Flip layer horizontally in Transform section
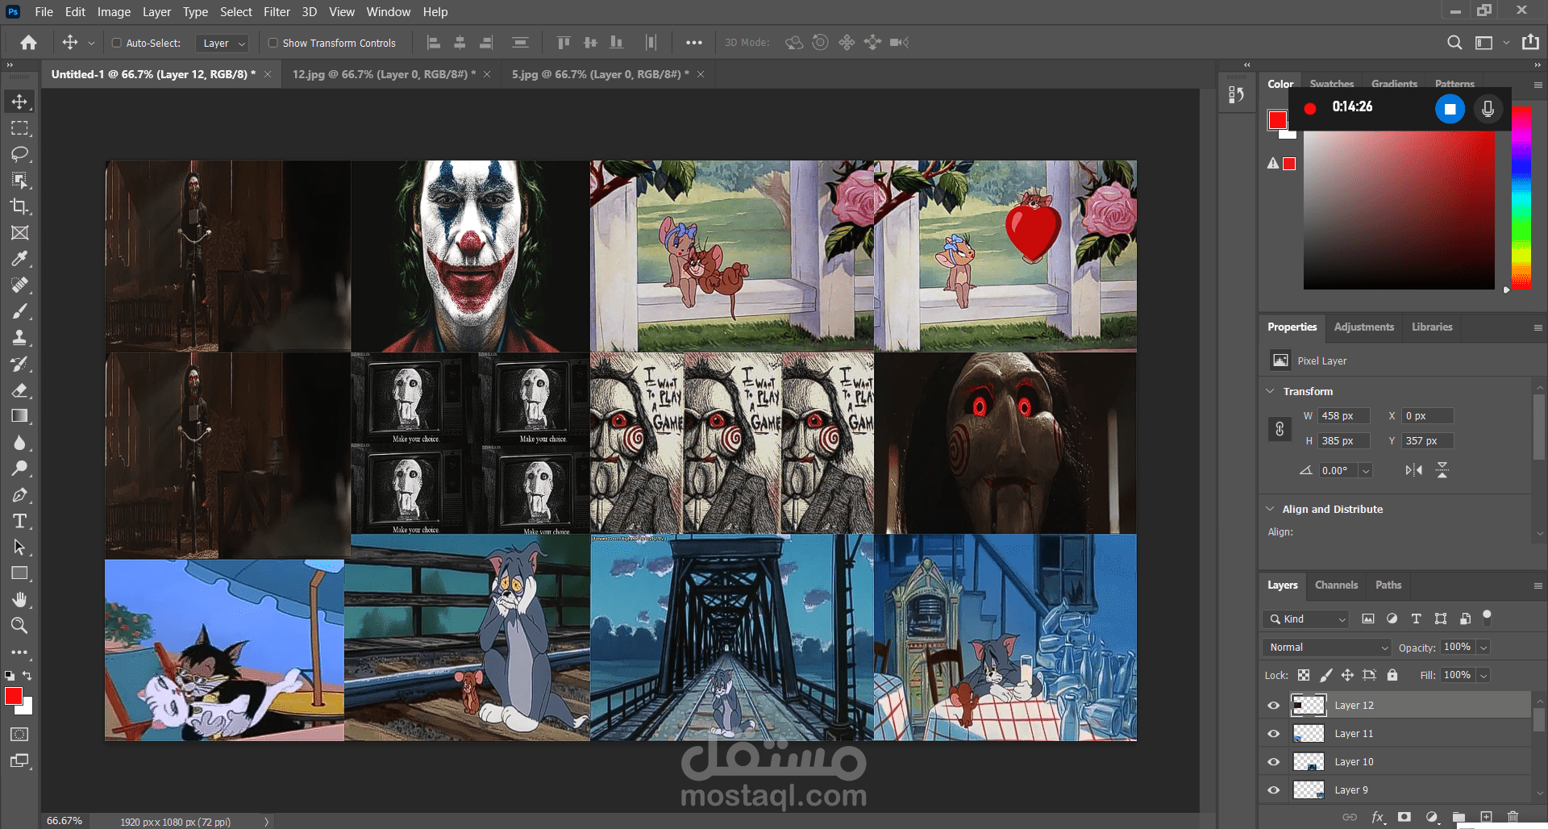The width and height of the screenshot is (1548, 829). pyautogui.click(x=1413, y=470)
